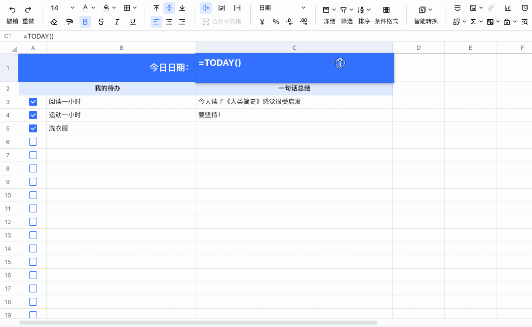Apply font color with the A icon
Image resolution: width=532 pixels, height=327 pixels.
tap(85, 8)
